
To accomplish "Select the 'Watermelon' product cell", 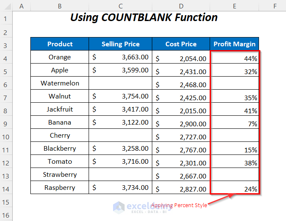I will pos(59,83).
